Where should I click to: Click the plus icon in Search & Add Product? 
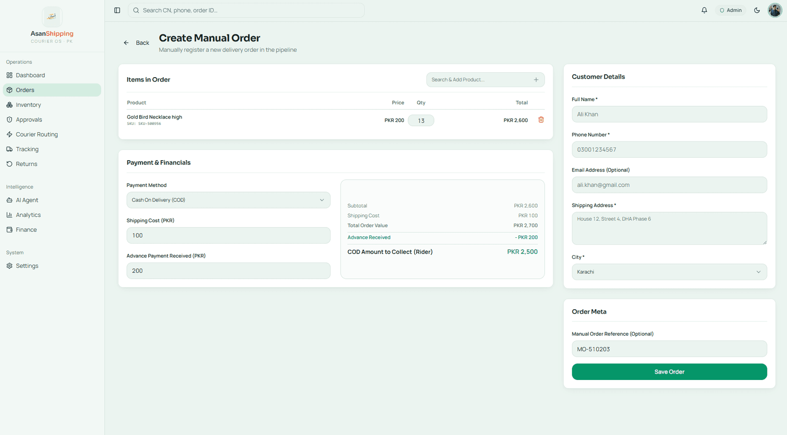(536, 80)
